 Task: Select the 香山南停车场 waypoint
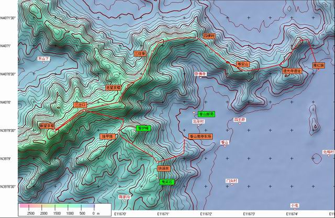(201, 136)
